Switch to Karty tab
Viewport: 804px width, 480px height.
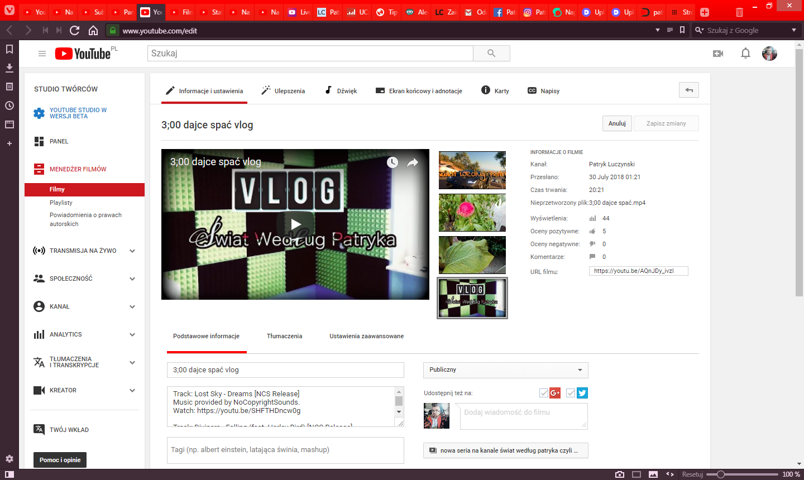pos(495,90)
